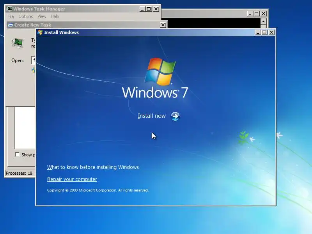Open Options menu in Task Manager
This screenshot has width=312, height=234.
point(26,16)
